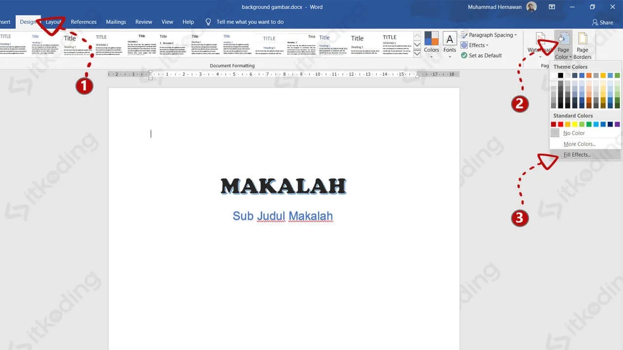Open the More Colors dialog
Image resolution: width=623 pixels, height=350 pixels.
coord(585,144)
